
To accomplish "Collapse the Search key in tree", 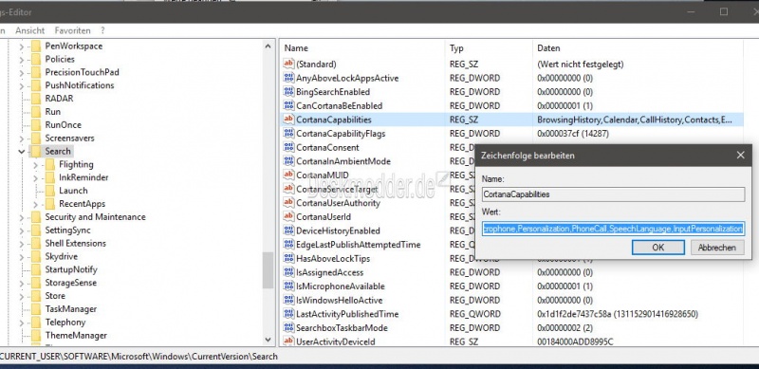I will [x=21, y=152].
